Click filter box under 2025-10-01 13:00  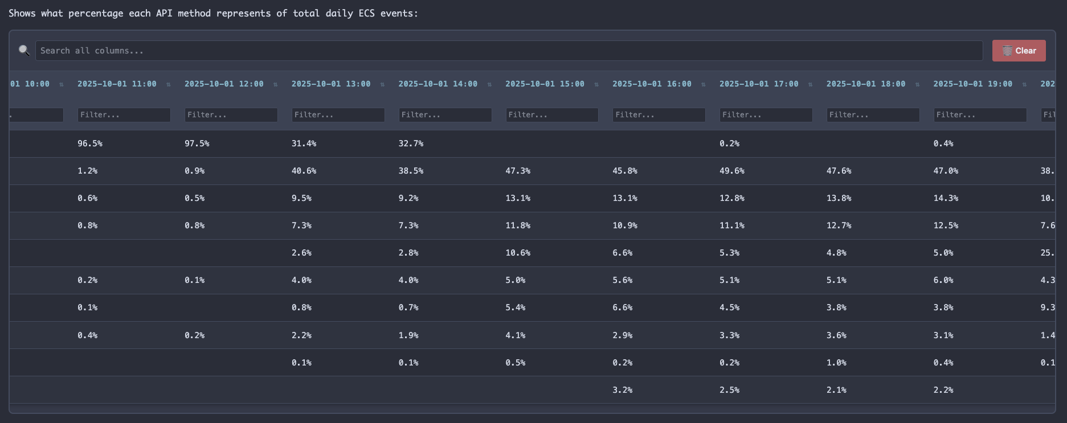[338, 115]
